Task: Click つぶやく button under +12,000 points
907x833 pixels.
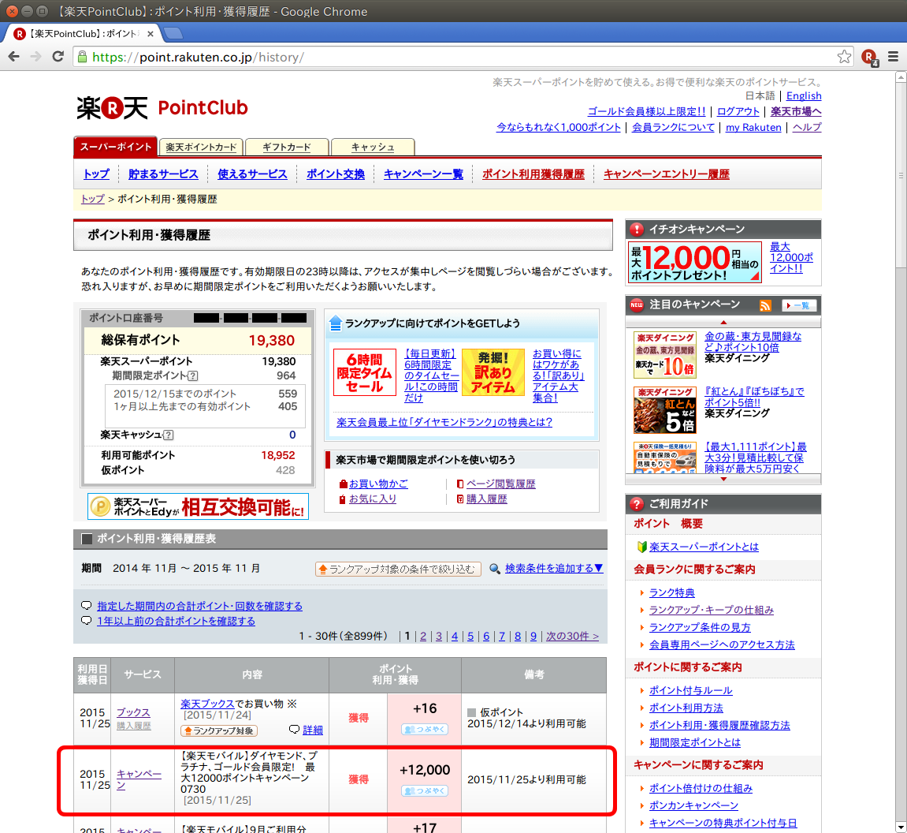Action: click(425, 790)
